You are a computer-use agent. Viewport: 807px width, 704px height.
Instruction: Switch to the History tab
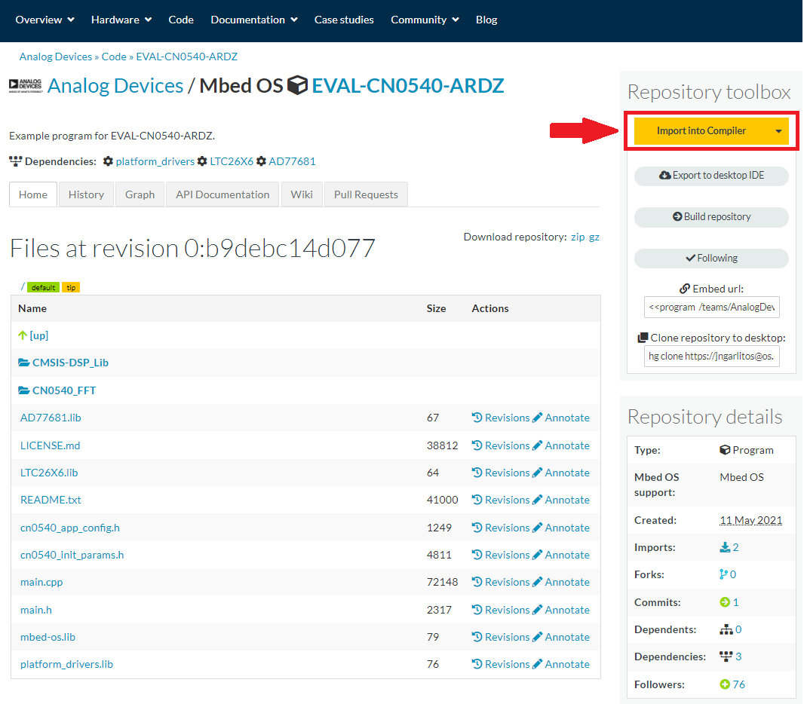86,194
